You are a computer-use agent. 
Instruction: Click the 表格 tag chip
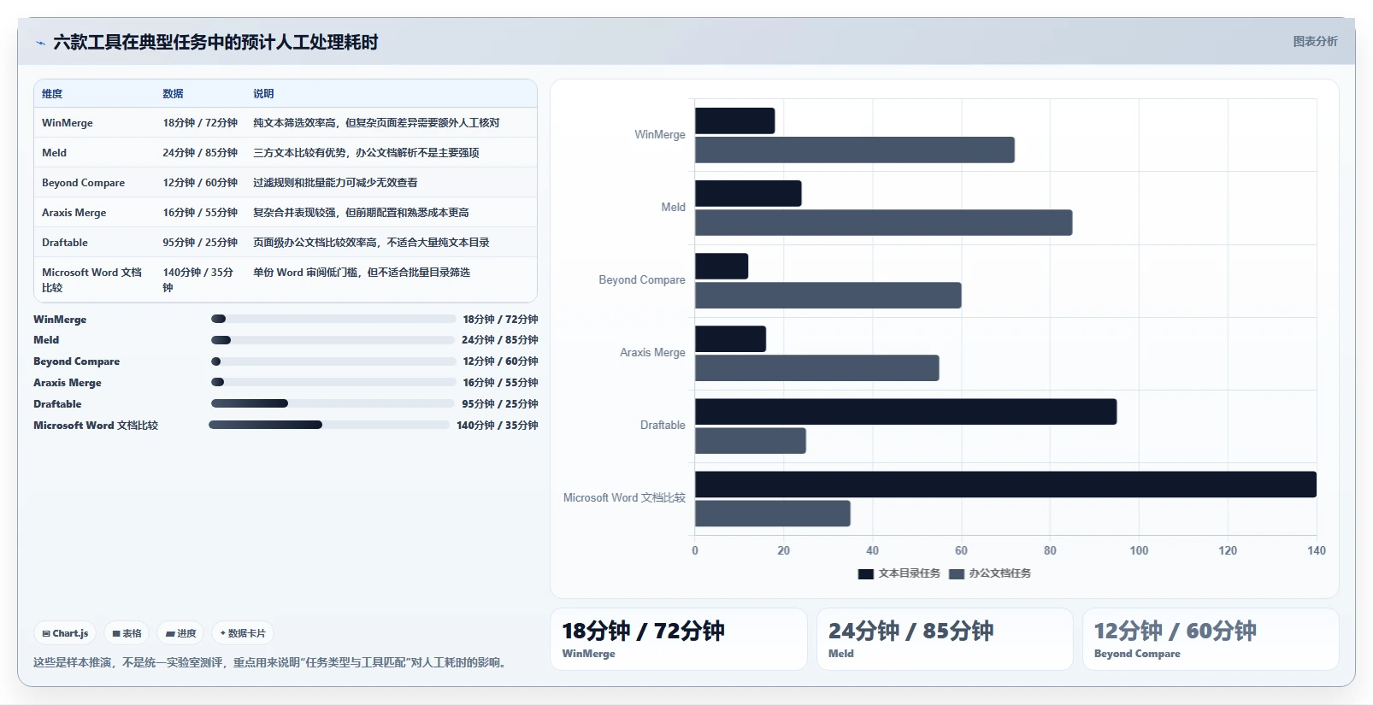(127, 633)
